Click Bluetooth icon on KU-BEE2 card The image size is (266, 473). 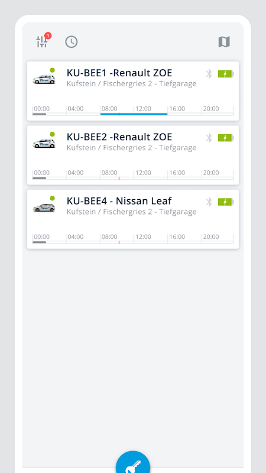point(209,138)
